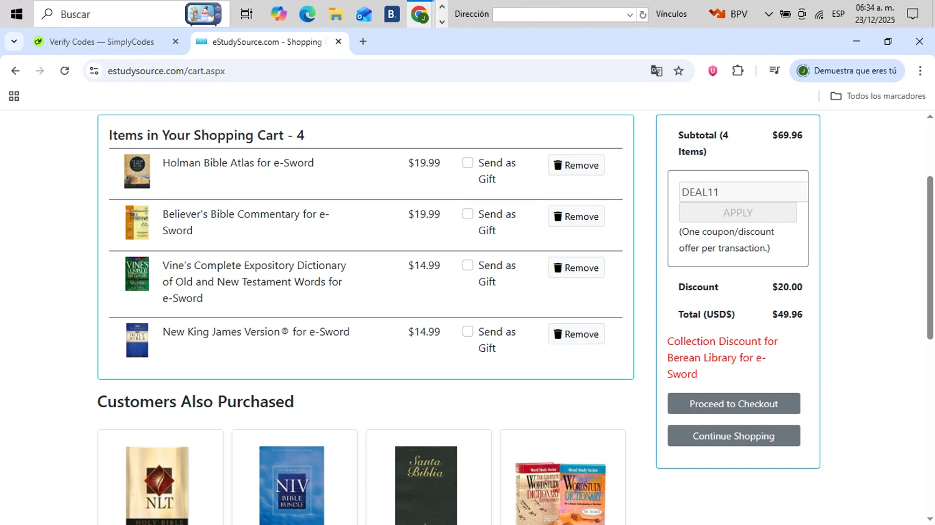This screenshot has width=935, height=525.
Task: Open Believer's Bible Commentary product link
Action: click(x=246, y=222)
